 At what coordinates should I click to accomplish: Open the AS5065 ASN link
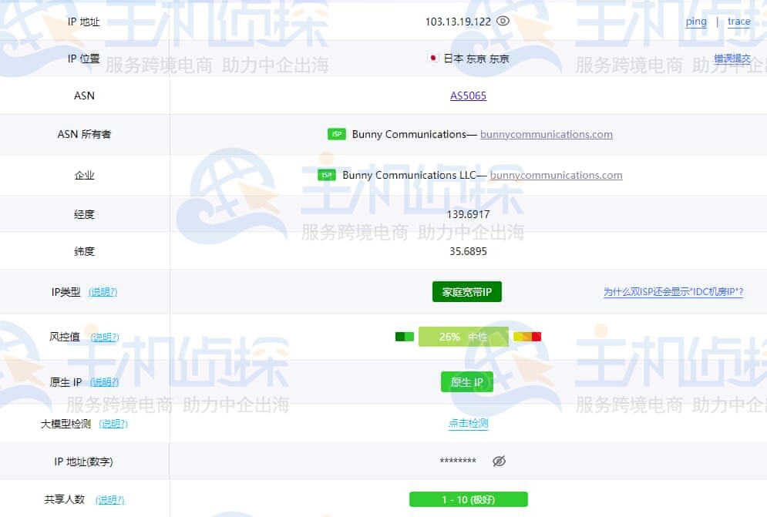click(x=468, y=96)
